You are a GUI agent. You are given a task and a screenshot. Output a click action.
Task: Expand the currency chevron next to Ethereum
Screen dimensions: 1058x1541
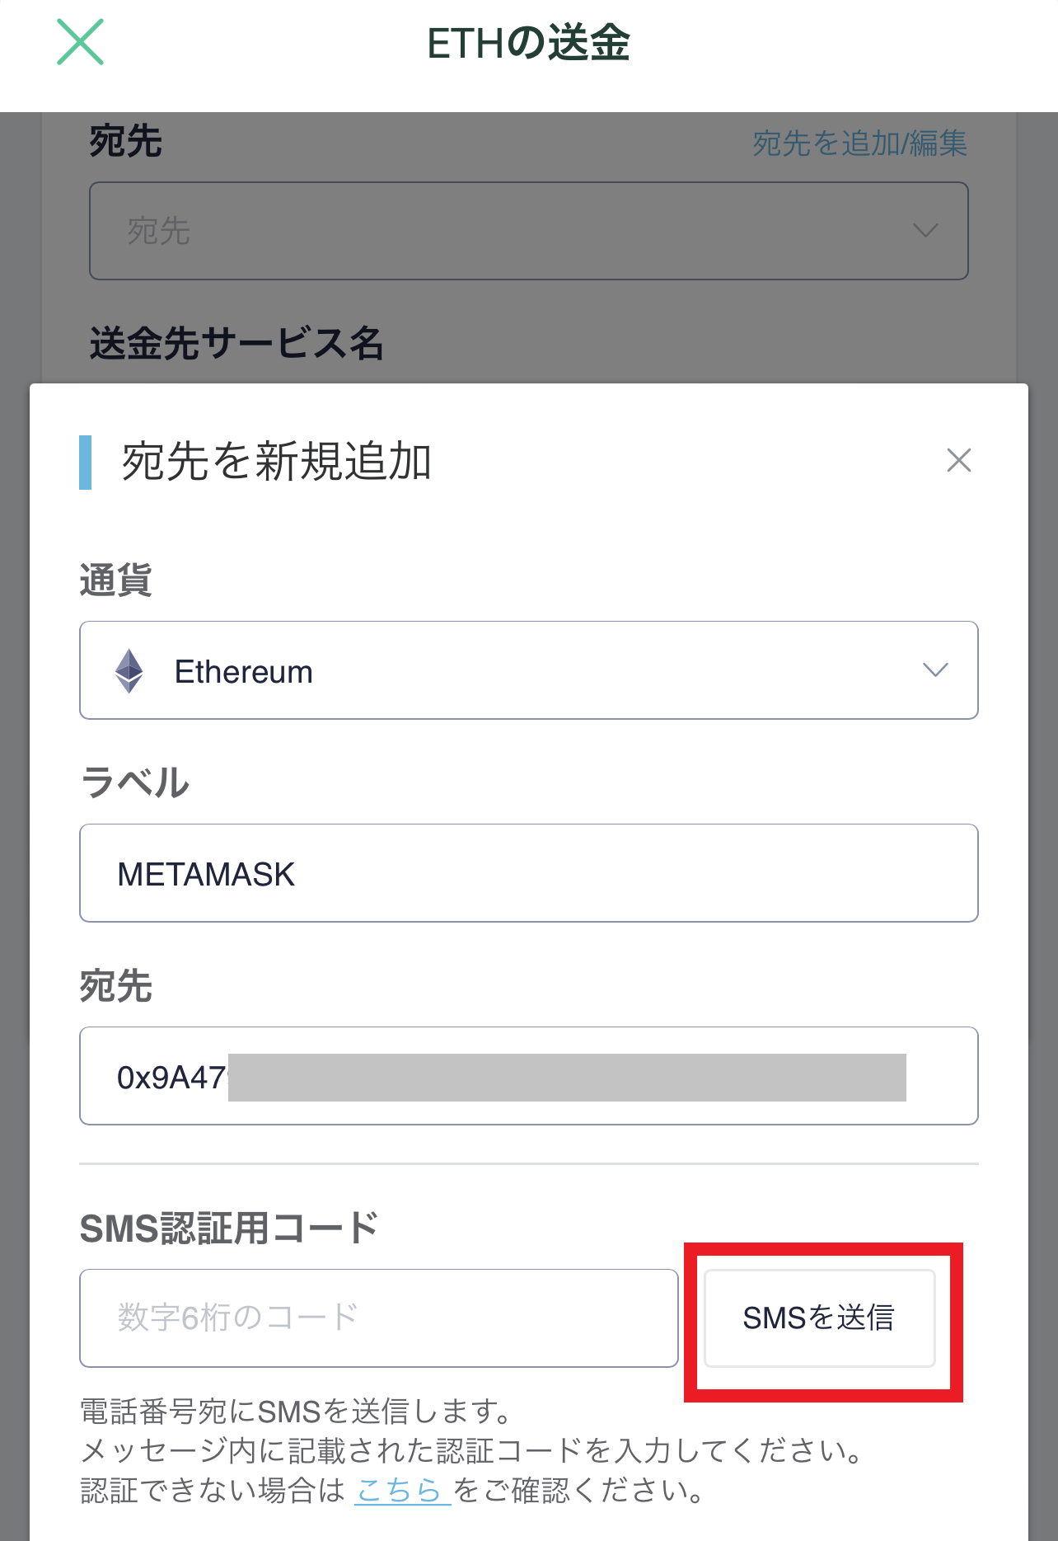(x=935, y=669)
